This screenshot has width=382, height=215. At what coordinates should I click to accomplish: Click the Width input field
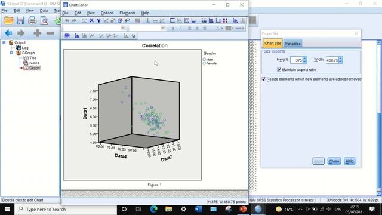point(332,60)
